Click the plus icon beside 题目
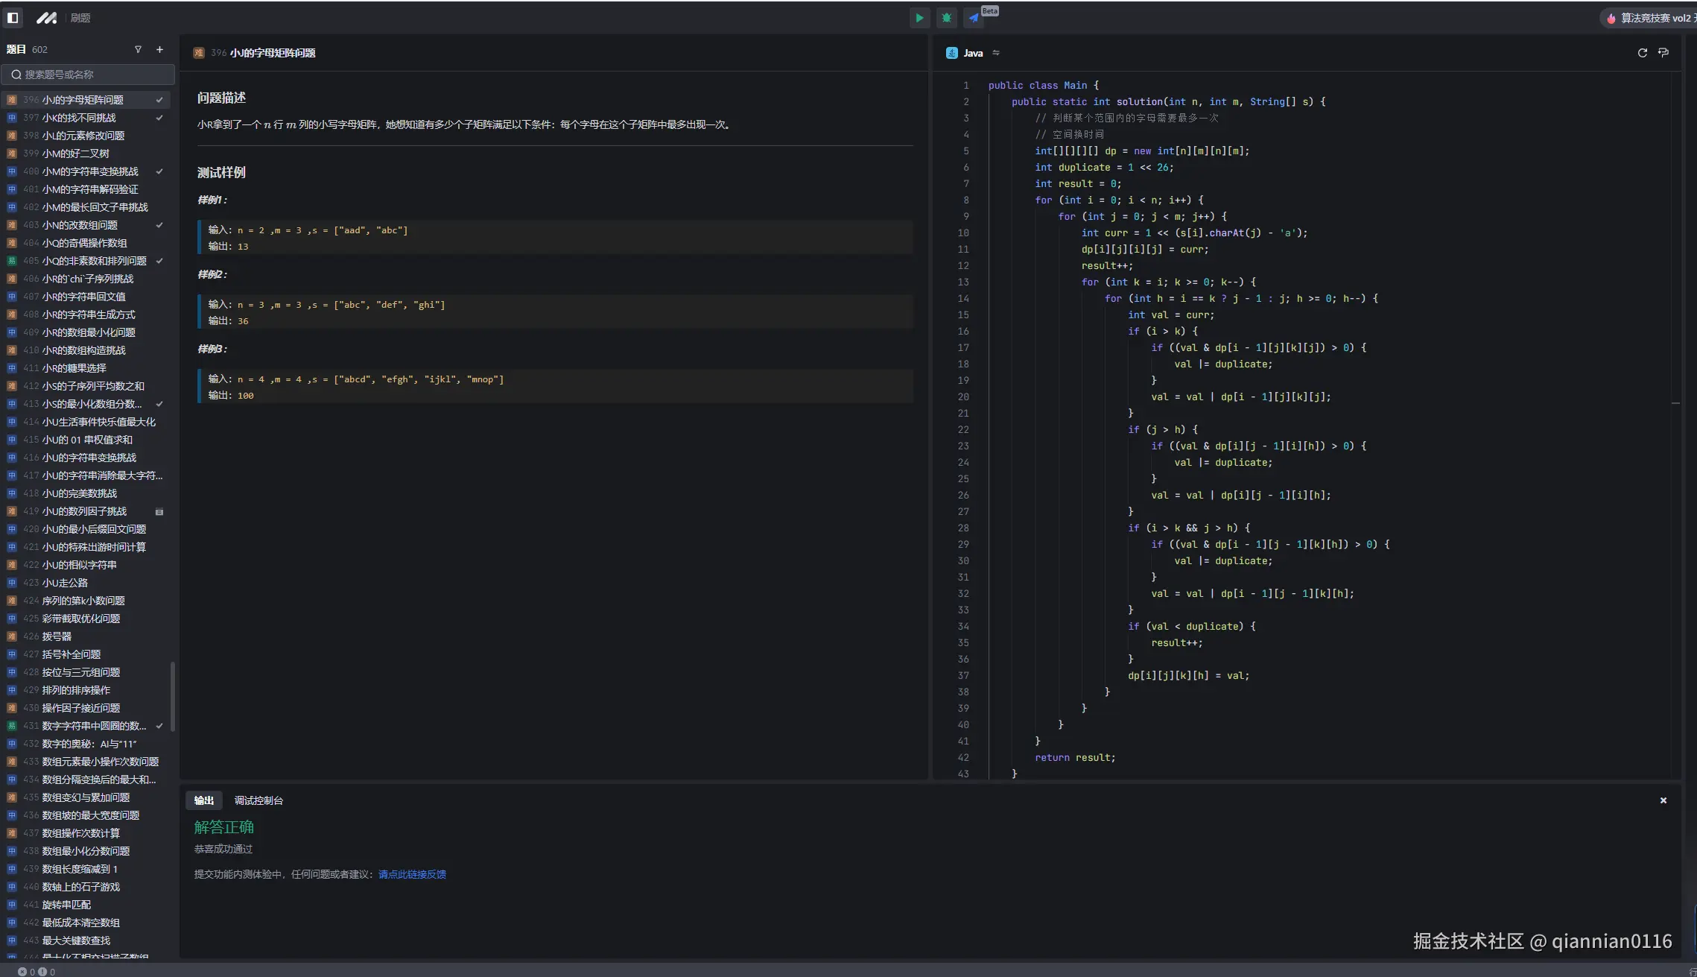The height and width of the screenshot is (977, 1697). 159,50
